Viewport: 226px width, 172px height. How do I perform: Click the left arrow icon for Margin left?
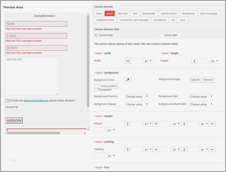click(x=212, y=123)
